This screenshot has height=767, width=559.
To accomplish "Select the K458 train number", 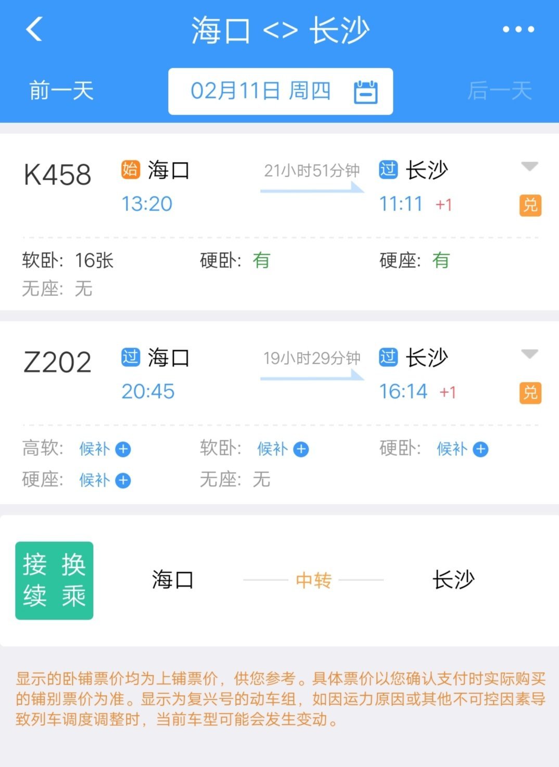I will tap(57, 175).
